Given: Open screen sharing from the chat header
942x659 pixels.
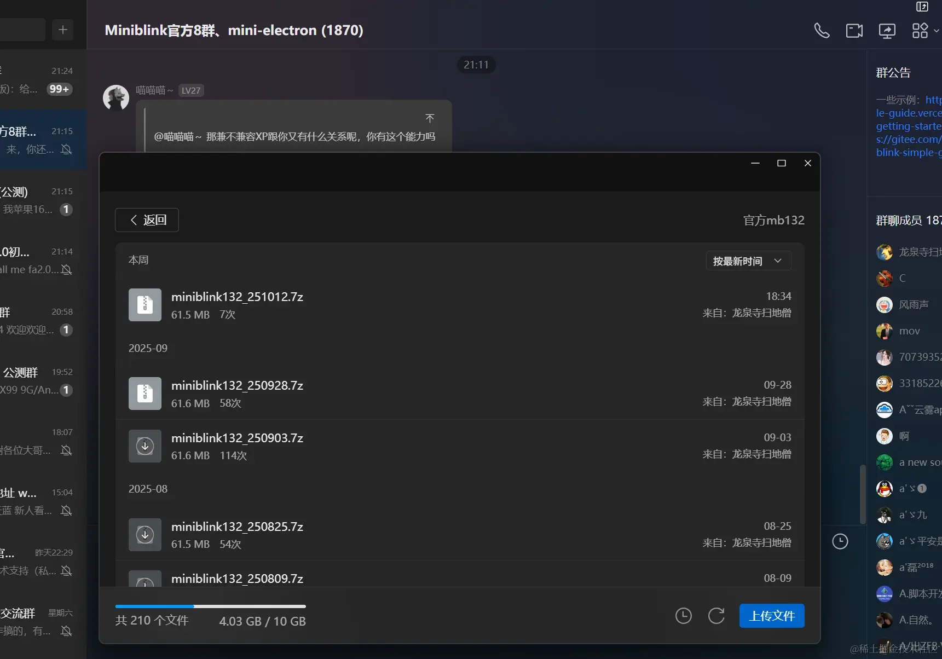Looking at the screenshot, I should [x=887, y=31].
